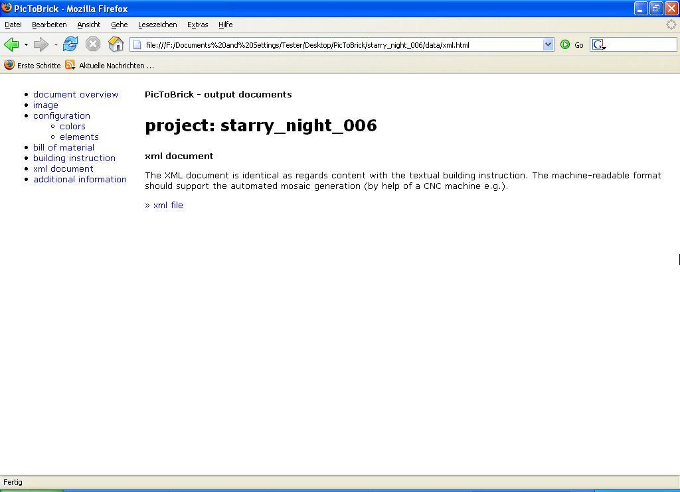The image size is (680, 492).
Task: Open the Ansicht menu
Action: click(x=88, y=25)
